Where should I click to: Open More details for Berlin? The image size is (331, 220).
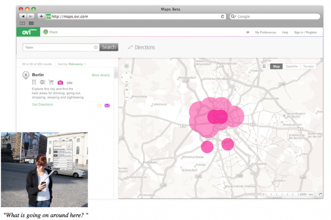pos(101,75)
